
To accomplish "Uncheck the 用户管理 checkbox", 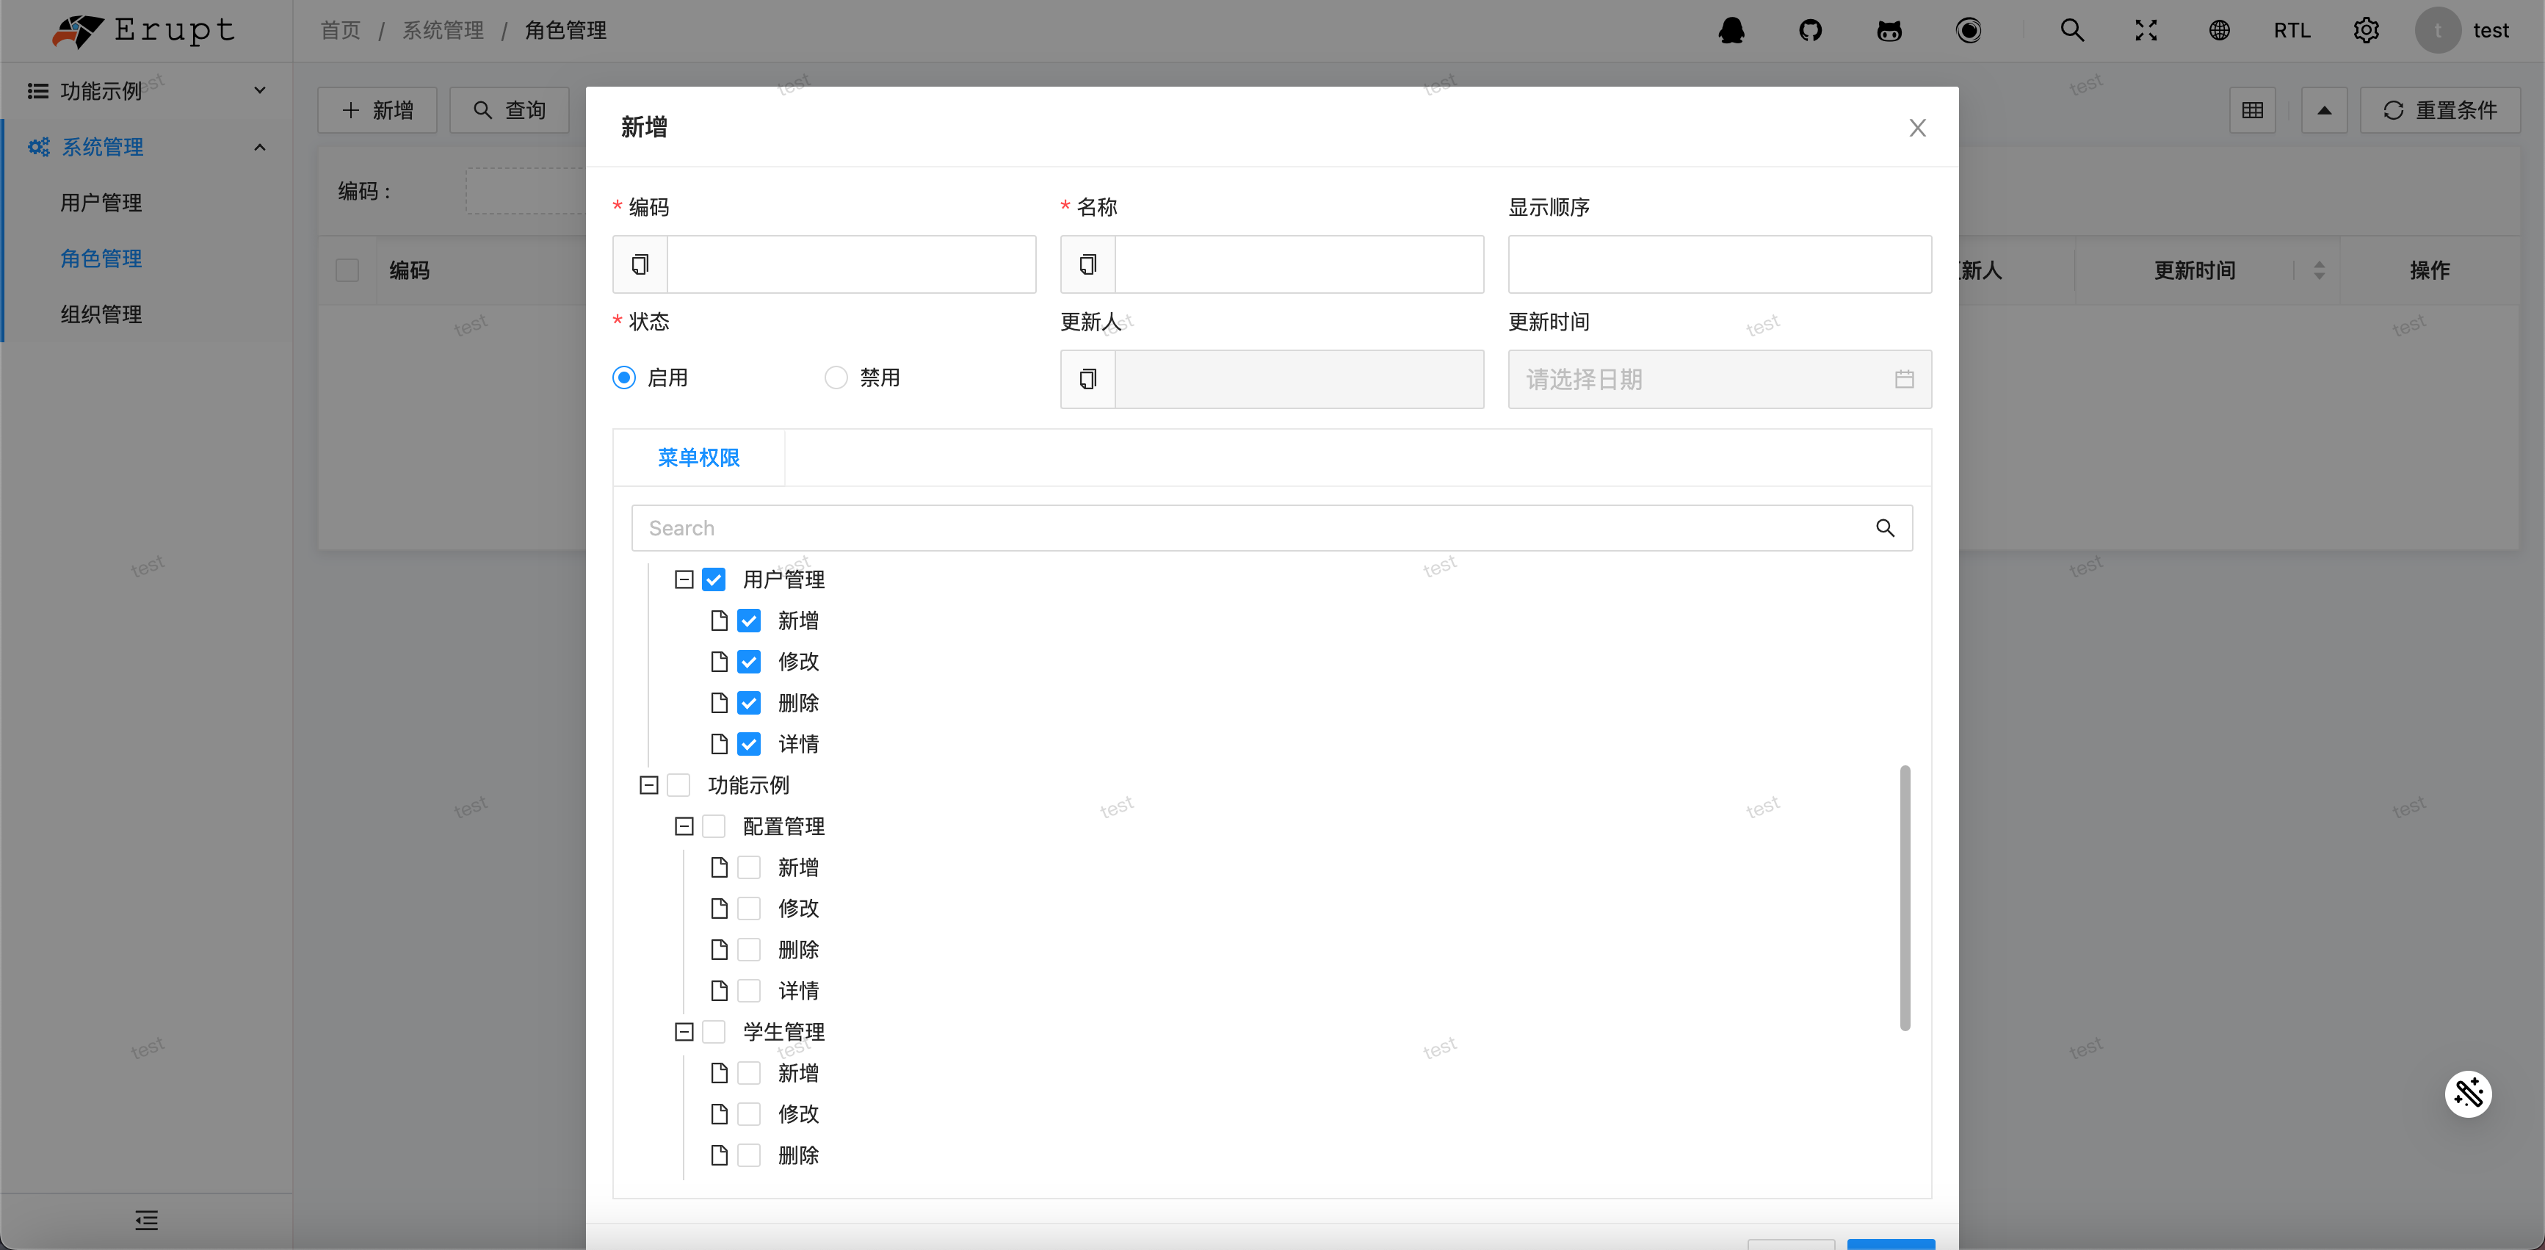I will tap(713, 579).
